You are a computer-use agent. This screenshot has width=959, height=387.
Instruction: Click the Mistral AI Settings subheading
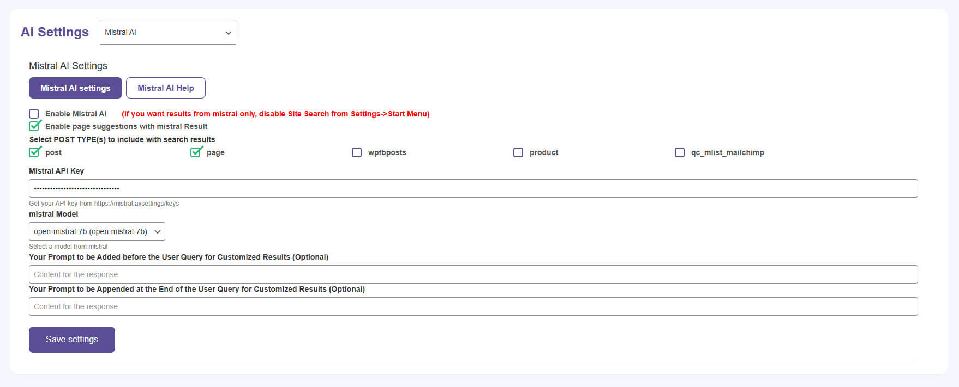pyautogui.click(x=68, y=66)
